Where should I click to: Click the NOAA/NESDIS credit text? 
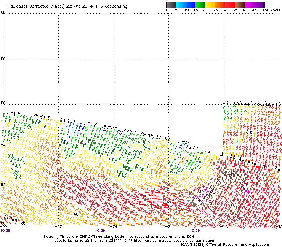(x=224, y=245)
